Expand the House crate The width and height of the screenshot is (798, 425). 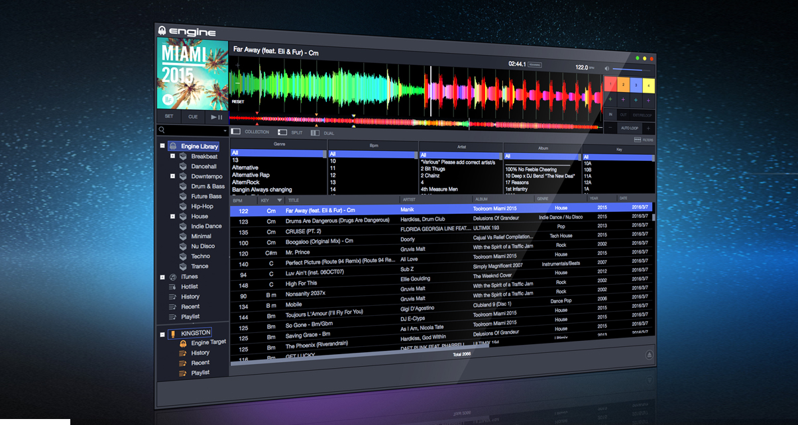[x=173, y=216]
